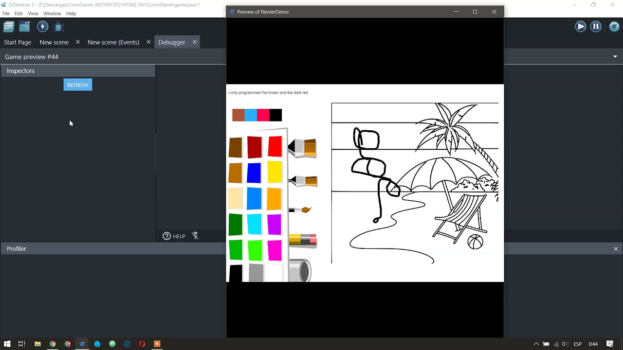Image resolution: width=623 pixels, height=350 pixels.
Task: Pick the dark brown paint swatch
Action: point(235,147)
